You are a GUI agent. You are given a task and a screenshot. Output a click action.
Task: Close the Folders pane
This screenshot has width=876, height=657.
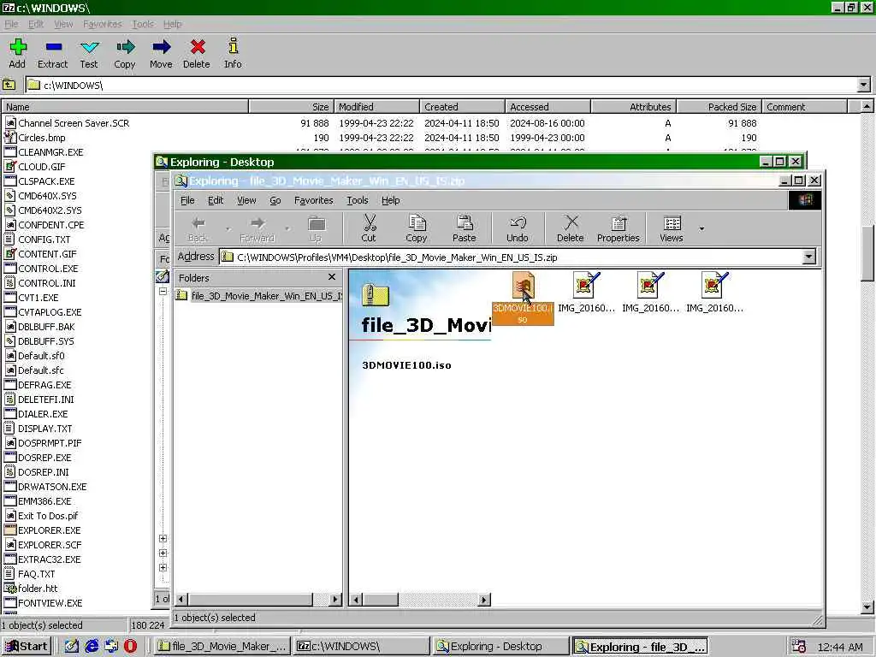pos(332,277)
